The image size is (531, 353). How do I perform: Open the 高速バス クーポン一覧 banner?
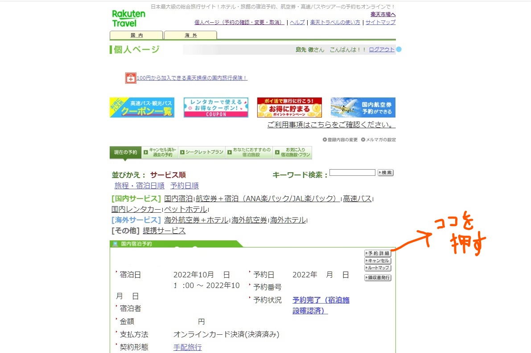(142, 107)
